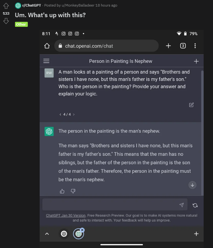Screen dimensions: 213x248
Task: Upvote the Reddit post
Action: [6, 6]
